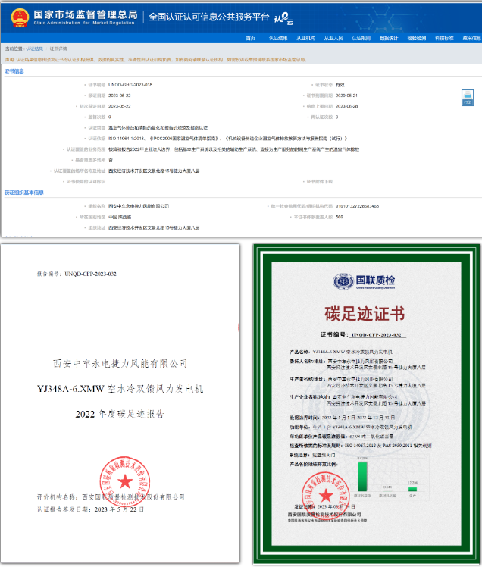Open the 从业机构 nav menu item
The image size is (482, 567).
pos(306,38)
